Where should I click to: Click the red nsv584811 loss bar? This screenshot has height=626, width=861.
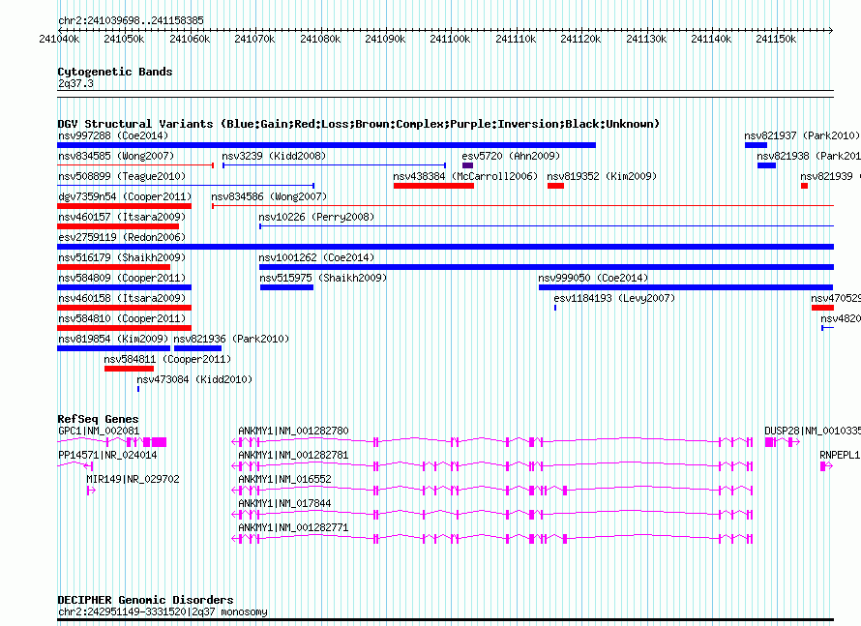[129, 369]
